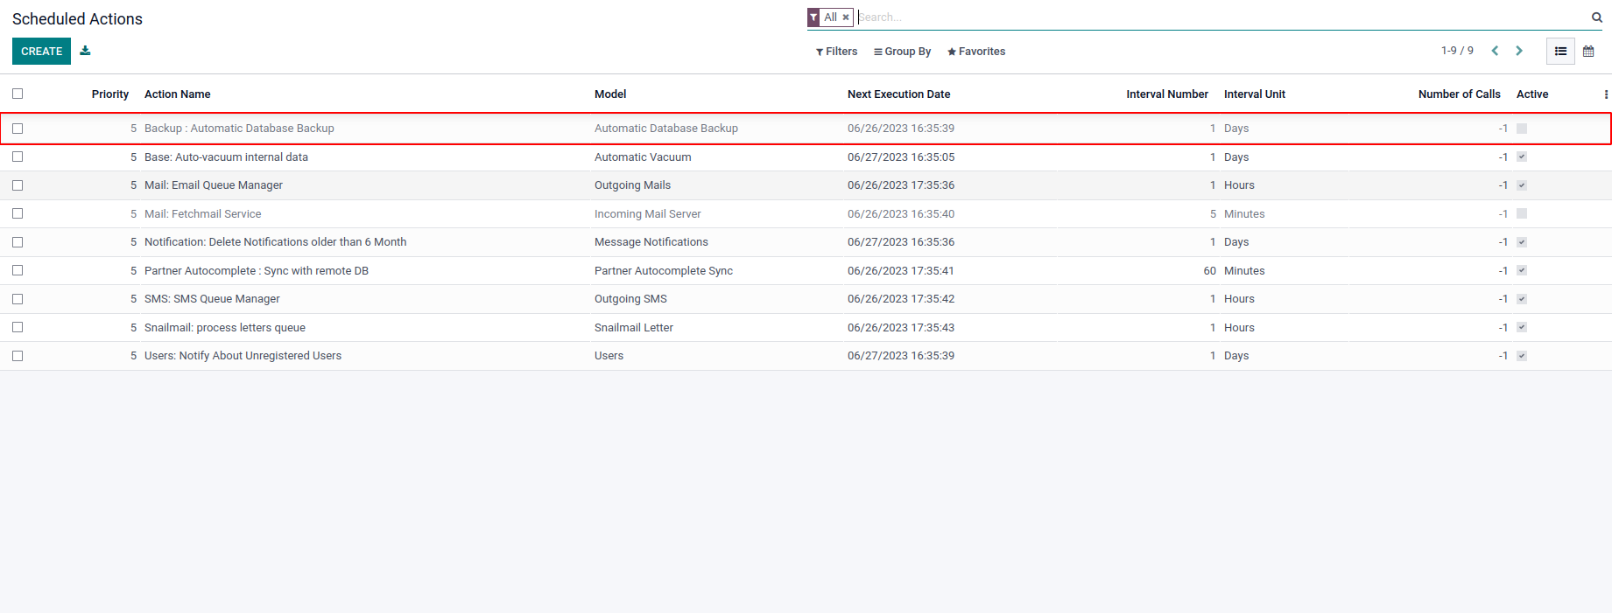Go to the previous page of records
The height and width of the screenshot is (613, 1612).
1495,51
